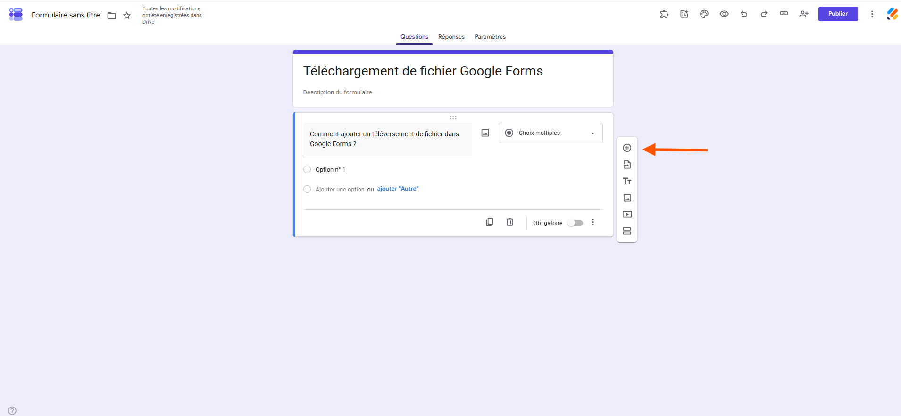Click the Google Forms home logo

(x=16, y=15)
